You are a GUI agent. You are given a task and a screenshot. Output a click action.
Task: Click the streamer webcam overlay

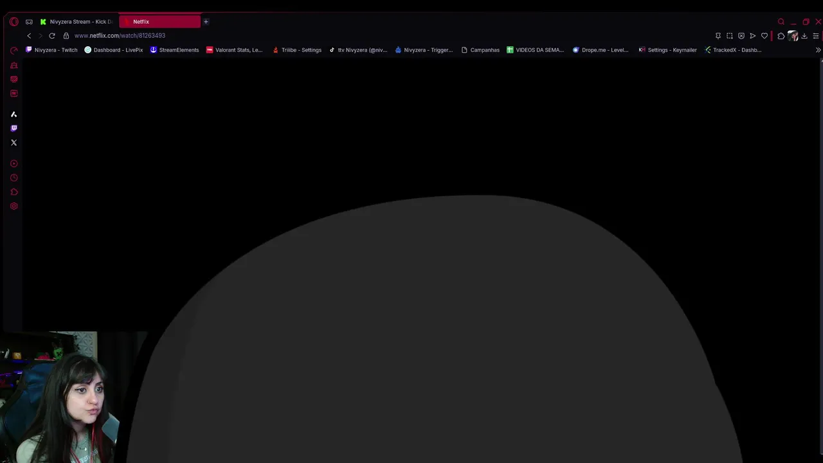pos(59,397)
